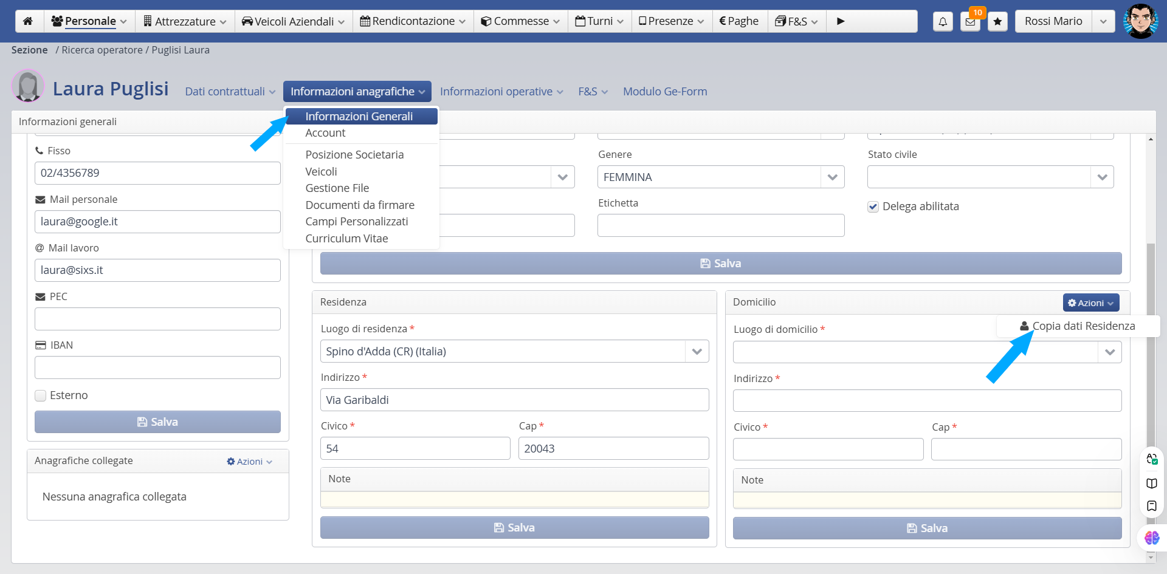1167x574 pixels.
Task: Select Curriculum Vitae from the menu
Action: [346, 239]
